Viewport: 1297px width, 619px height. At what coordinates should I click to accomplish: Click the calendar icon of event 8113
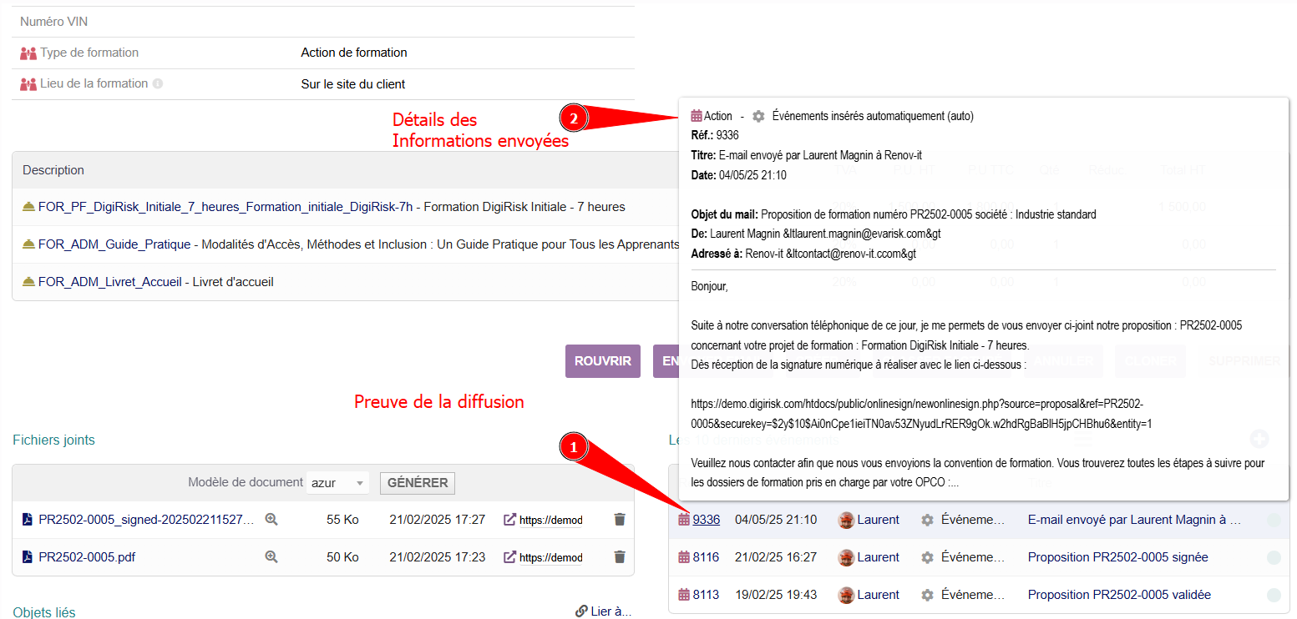point(684,595)
